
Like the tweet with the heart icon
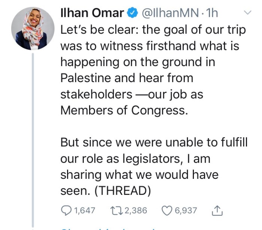coord(167,211)
